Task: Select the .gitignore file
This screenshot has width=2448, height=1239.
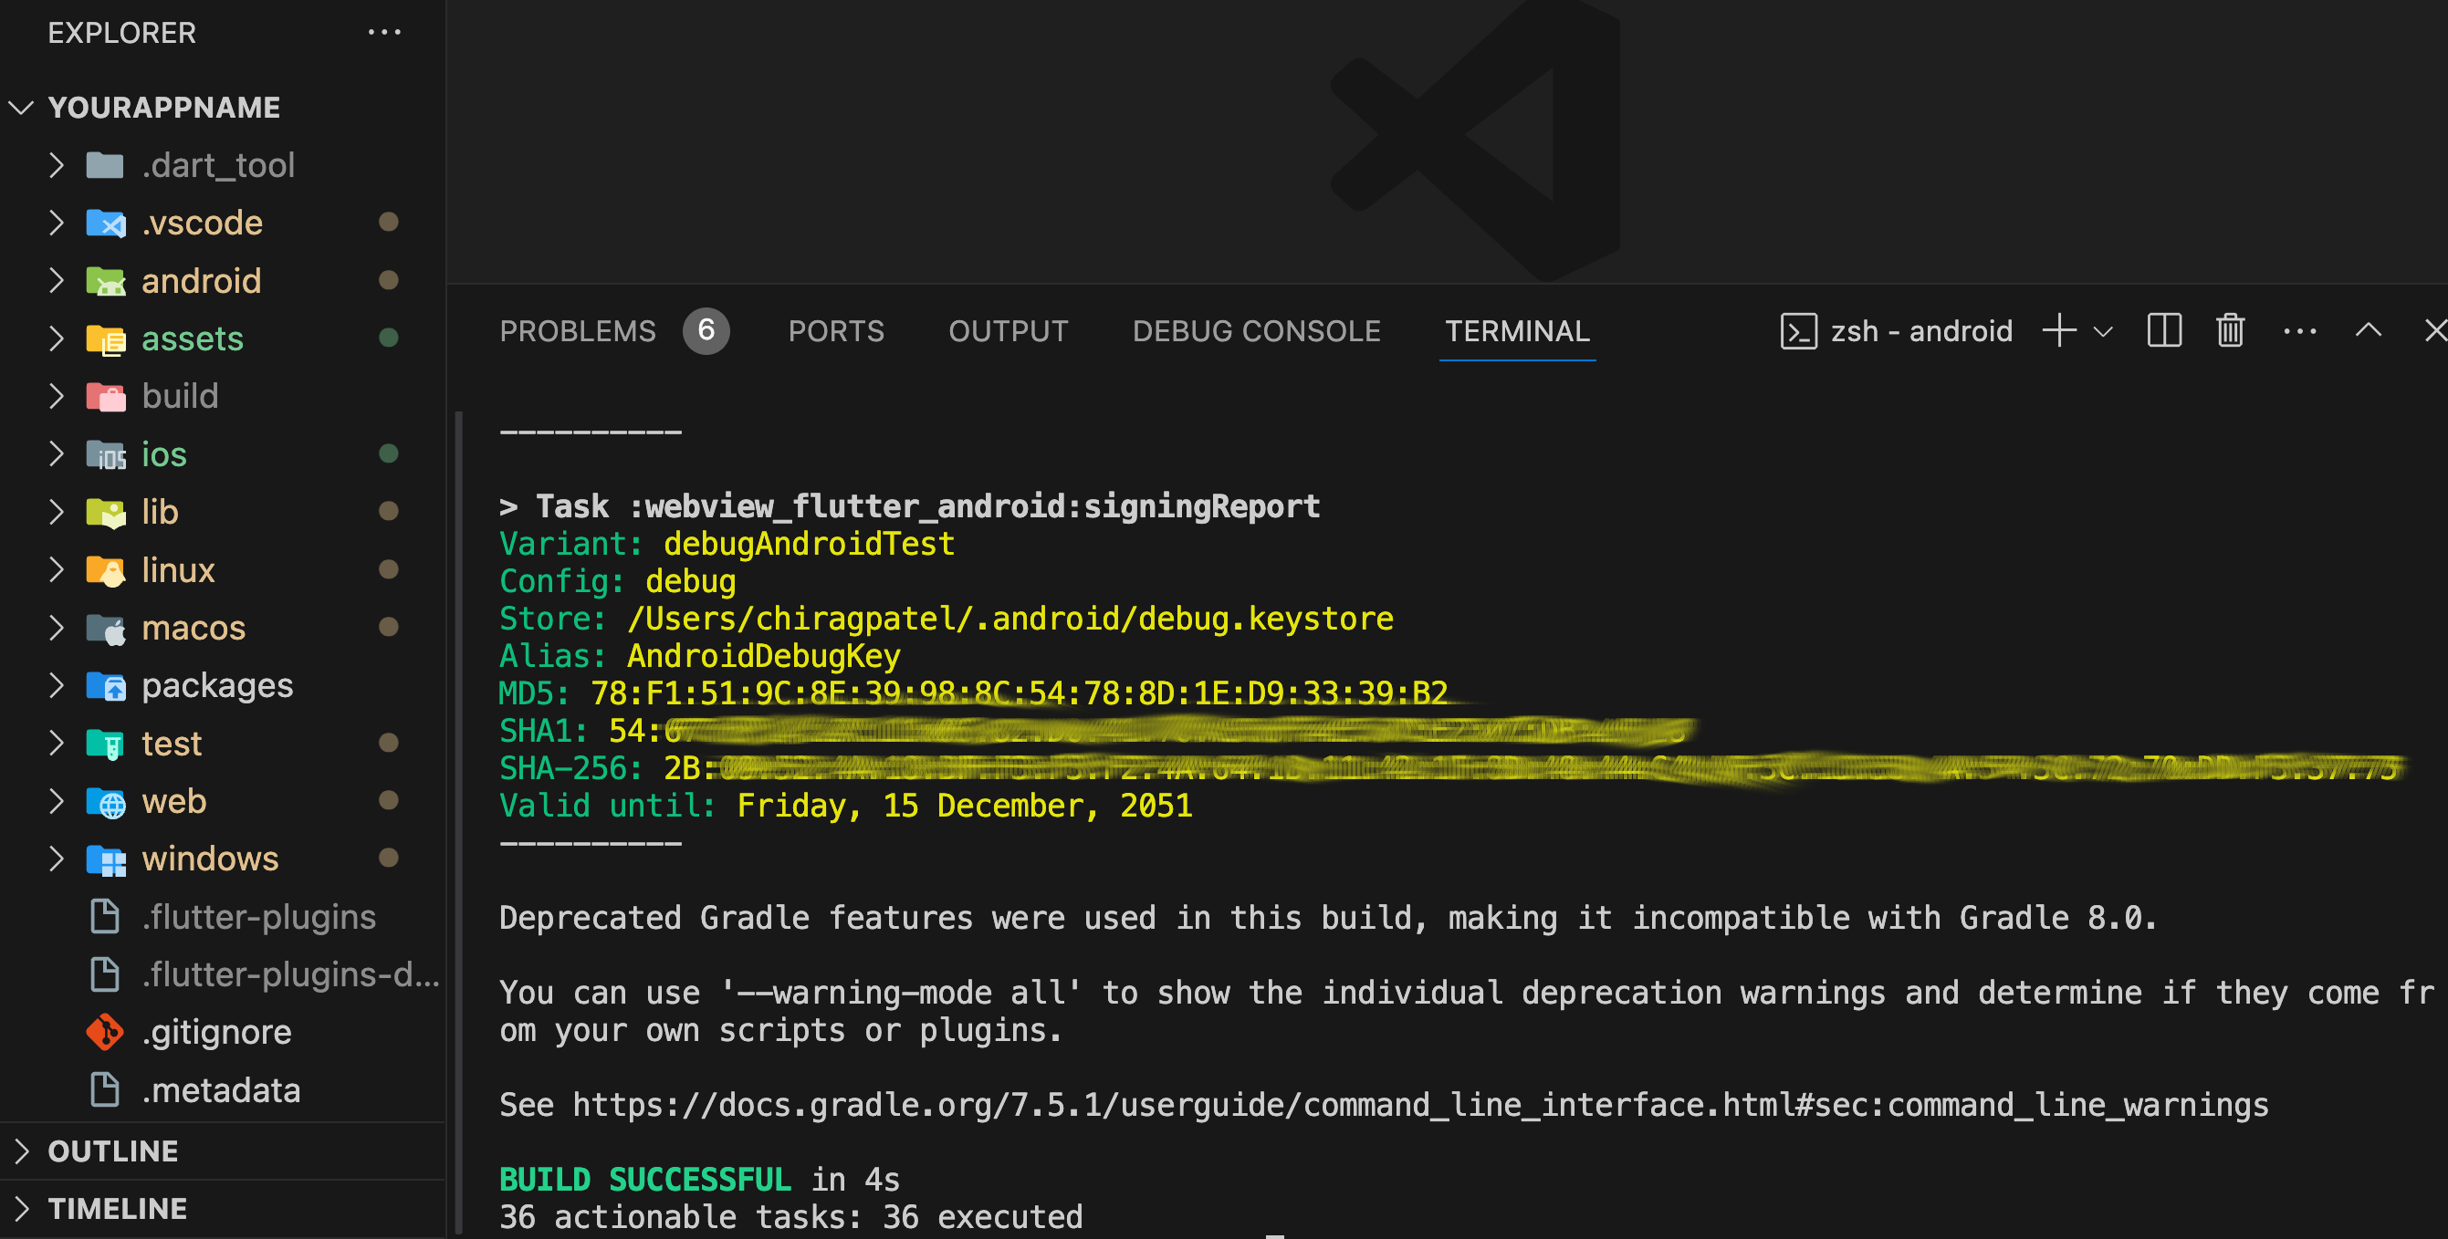Action: (x=215, y=1032)
